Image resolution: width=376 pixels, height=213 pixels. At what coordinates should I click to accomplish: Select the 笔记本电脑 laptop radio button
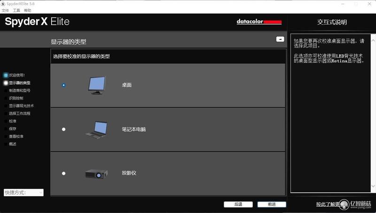(63, 129)
